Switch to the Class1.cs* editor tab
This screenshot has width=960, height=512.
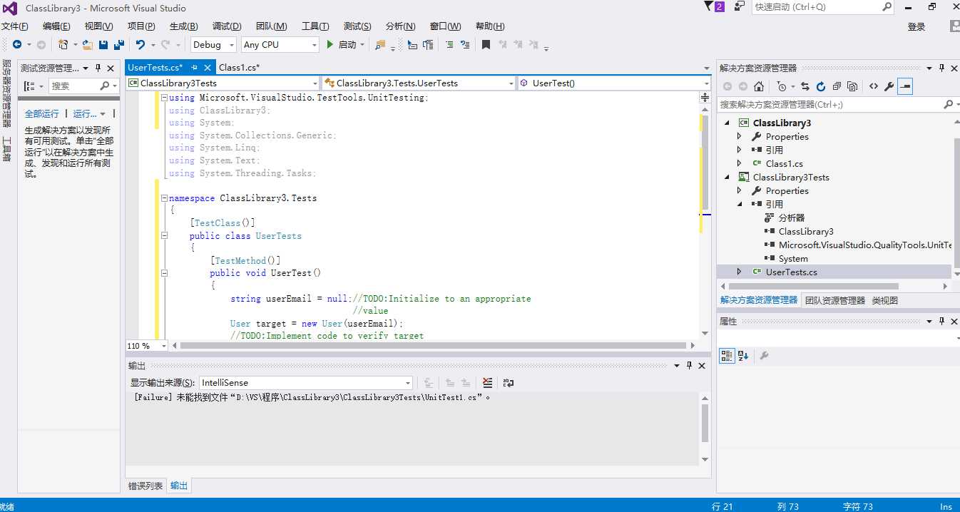coord(239,68)
